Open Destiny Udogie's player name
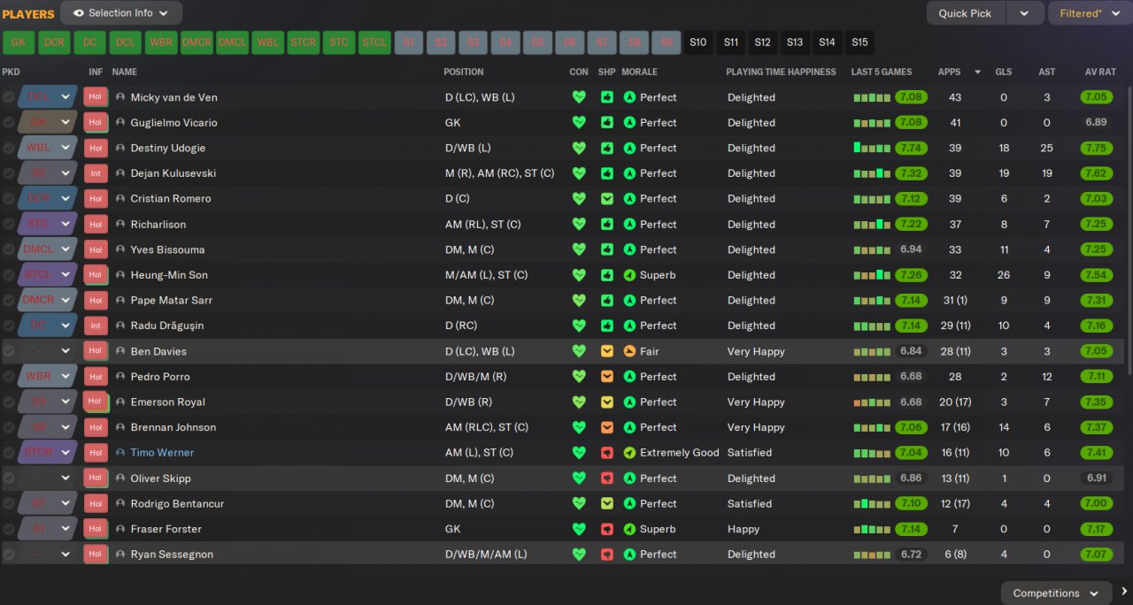The width and height of the screenshot is (1133, 605). tap(168, 149)
